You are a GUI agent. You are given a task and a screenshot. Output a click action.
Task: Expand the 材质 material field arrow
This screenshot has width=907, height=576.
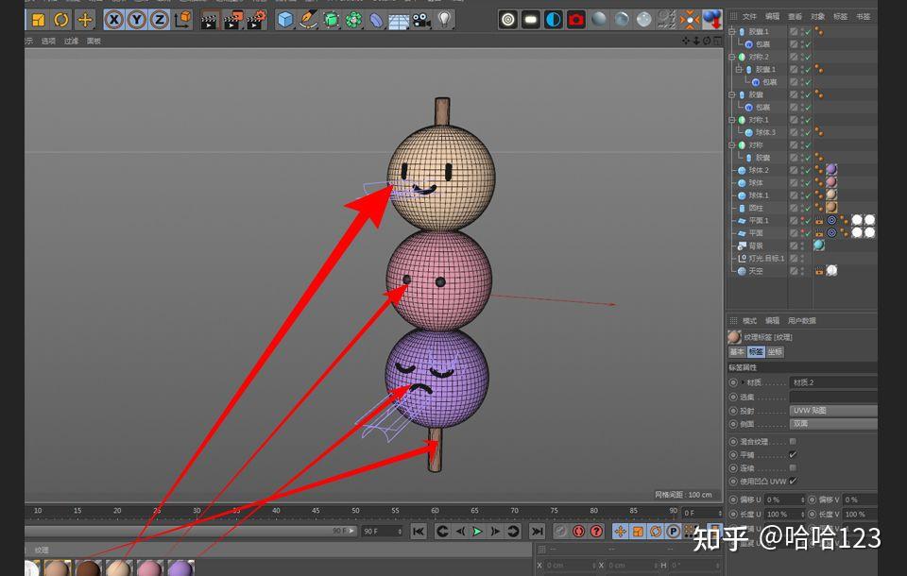click(743, 382)
